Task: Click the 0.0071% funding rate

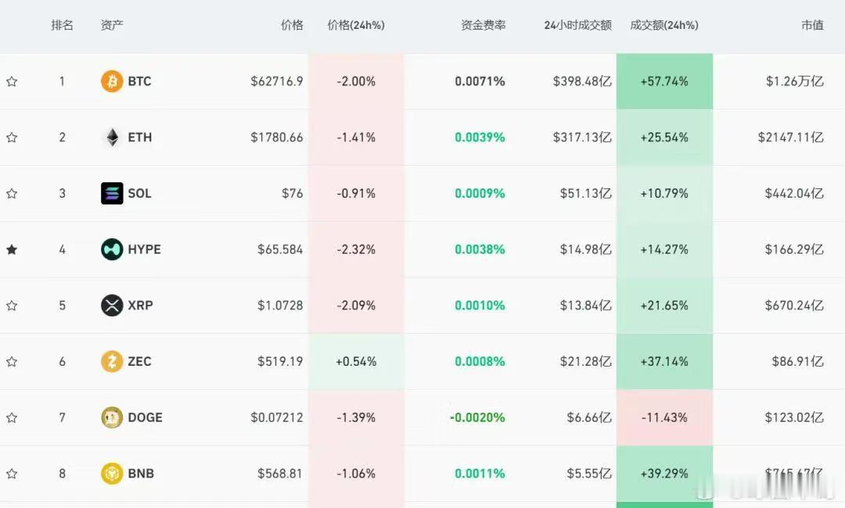Action: [x=480, y=81]
